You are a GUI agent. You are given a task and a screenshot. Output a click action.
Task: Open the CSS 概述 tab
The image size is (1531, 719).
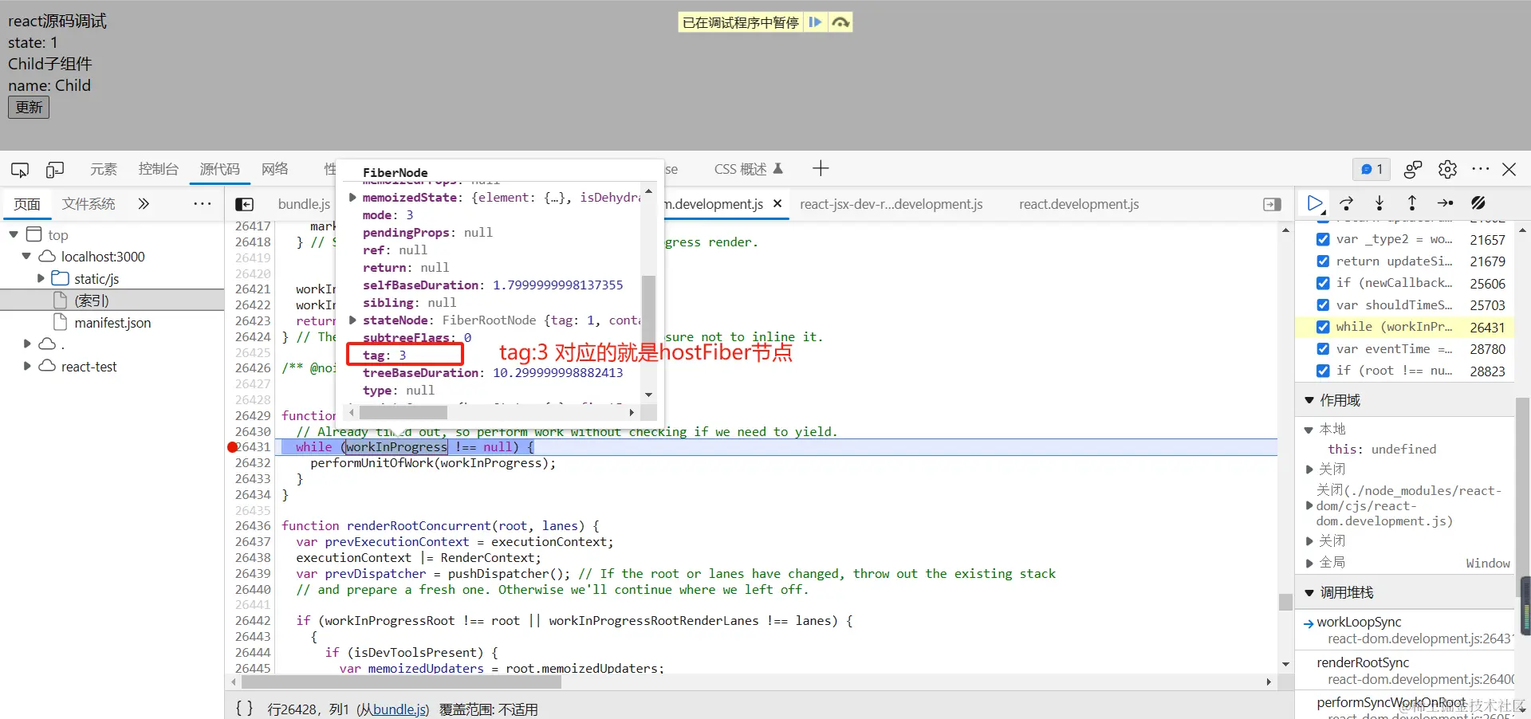pyautogui.click(x=749, y=169)
